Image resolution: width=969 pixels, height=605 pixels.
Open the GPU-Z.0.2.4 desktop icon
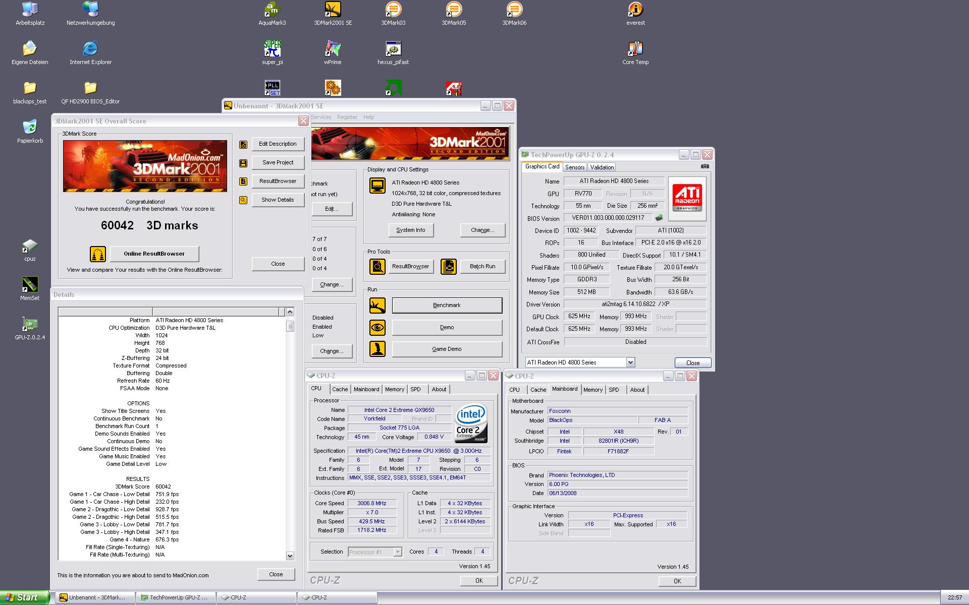[30, 328]
